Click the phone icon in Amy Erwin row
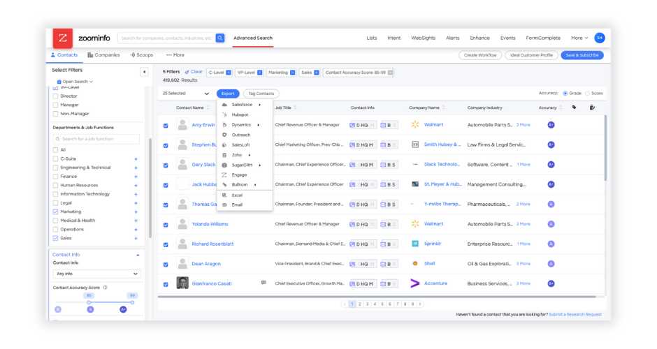The width and height of the screenshot is (657, 349). [x=352, y=125]
